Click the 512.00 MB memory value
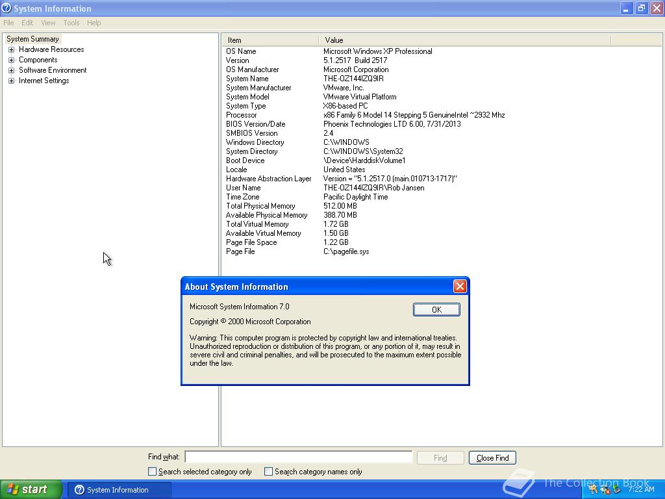The width and height of the screenshot is (665, 499). [x=340, y=206]
